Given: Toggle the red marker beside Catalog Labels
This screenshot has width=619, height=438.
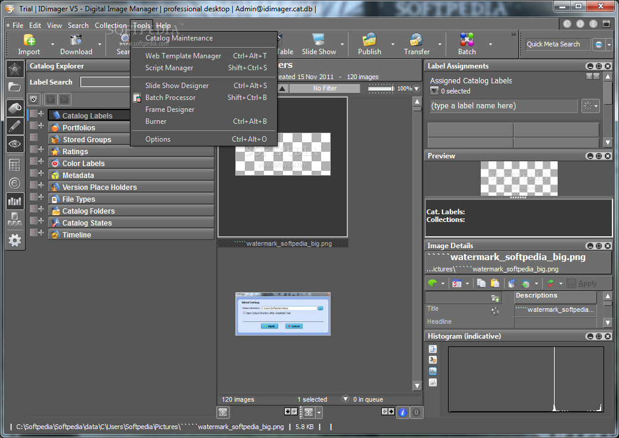Looking at the screenshot, I should click(x=33, y=114).
